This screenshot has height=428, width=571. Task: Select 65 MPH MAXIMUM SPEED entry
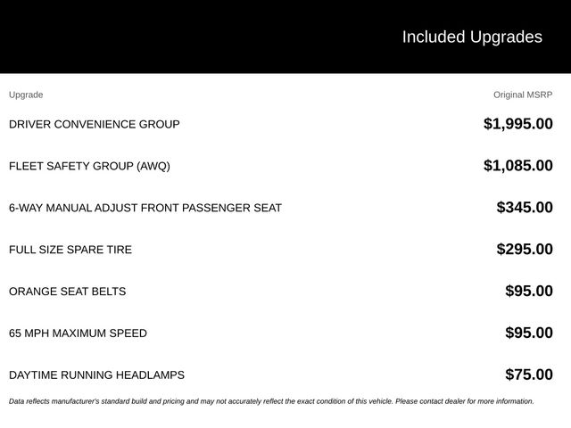(x=78, y=333)
